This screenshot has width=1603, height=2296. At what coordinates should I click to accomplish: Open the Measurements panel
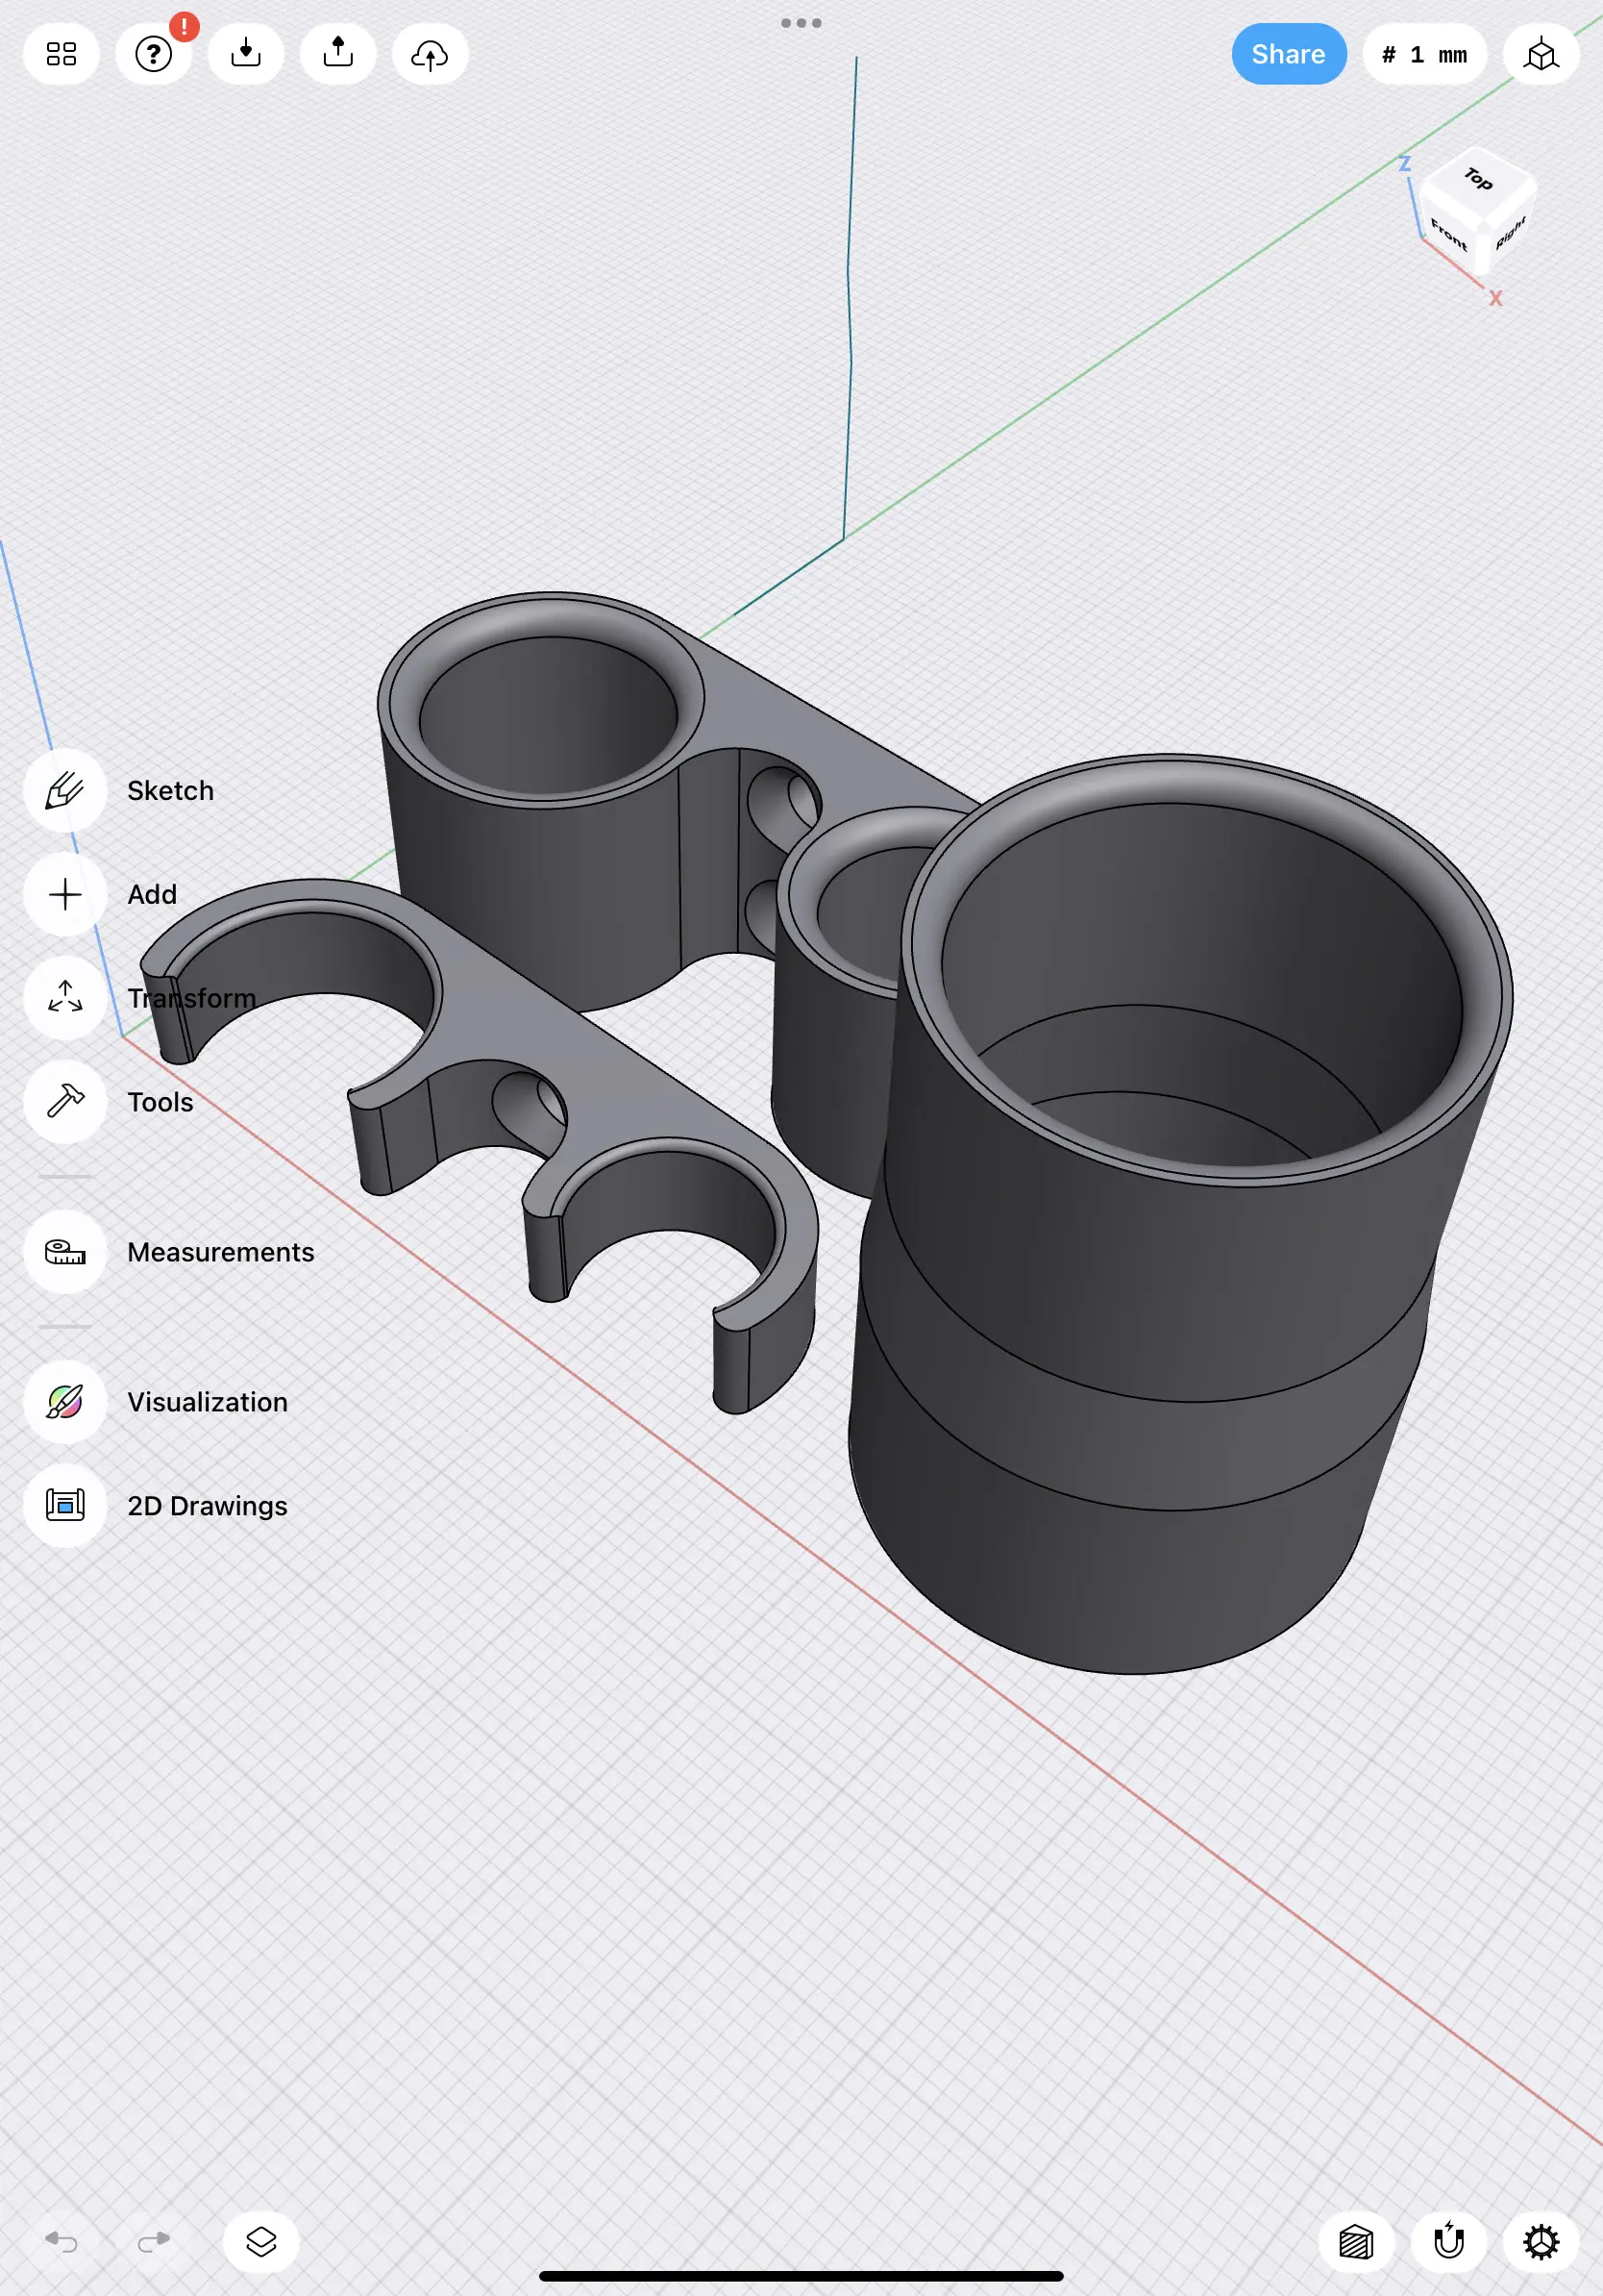coord(64,1252)
